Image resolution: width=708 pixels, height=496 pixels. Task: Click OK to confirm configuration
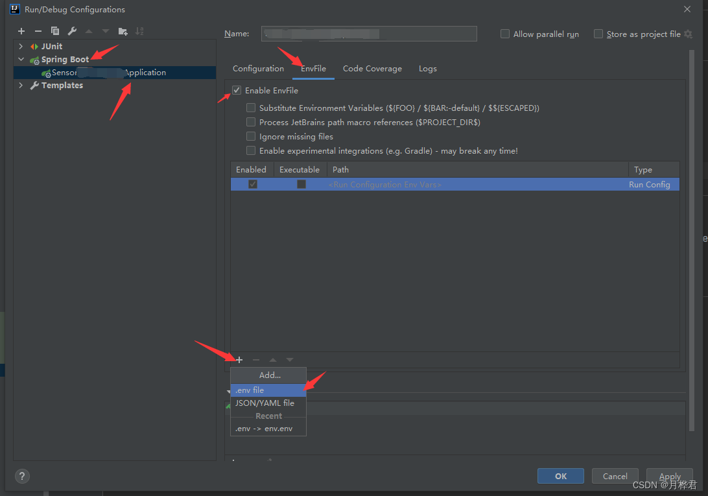tap(560, 476)
